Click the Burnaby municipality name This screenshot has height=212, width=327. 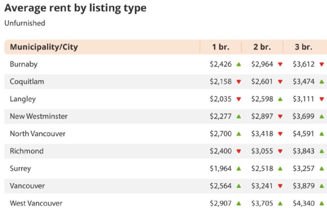click(x=24, y=64)
